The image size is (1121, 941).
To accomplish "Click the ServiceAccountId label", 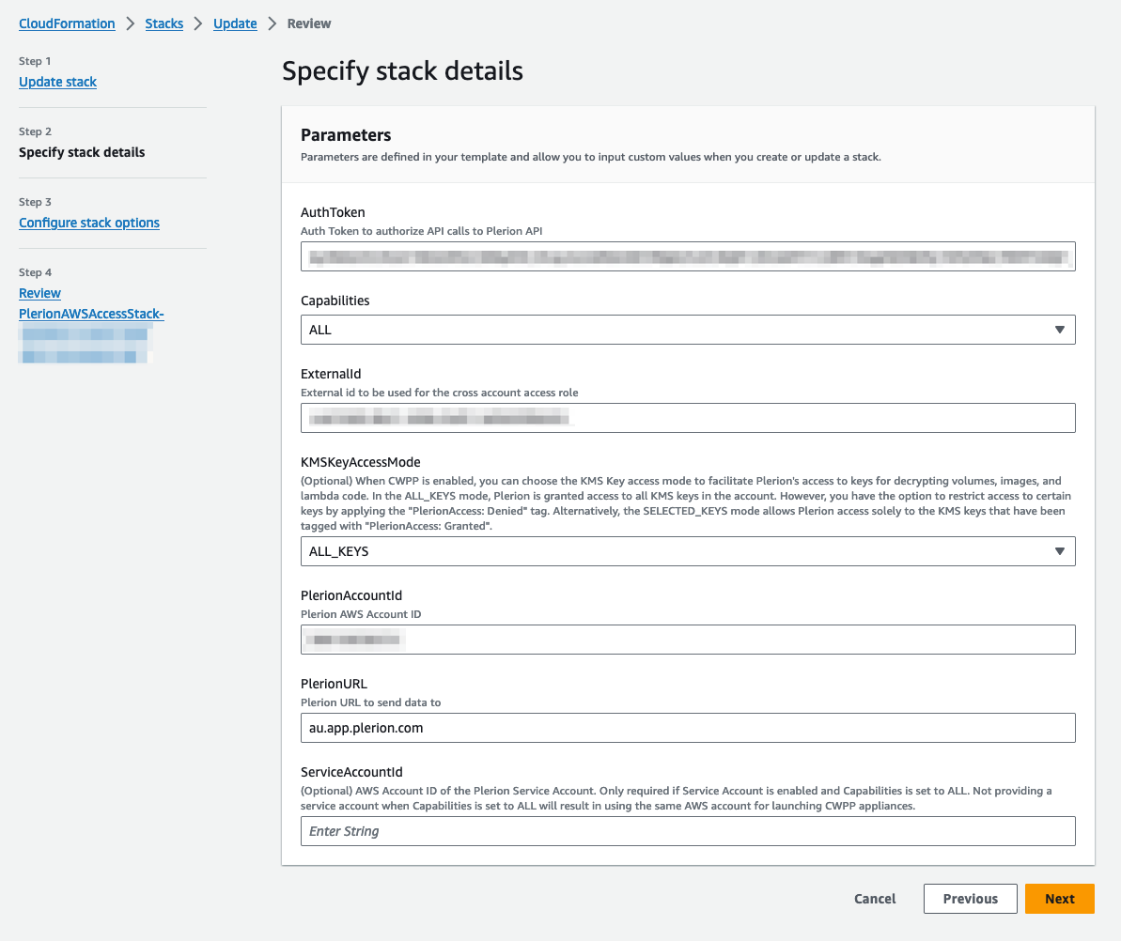I will point(351,772).
